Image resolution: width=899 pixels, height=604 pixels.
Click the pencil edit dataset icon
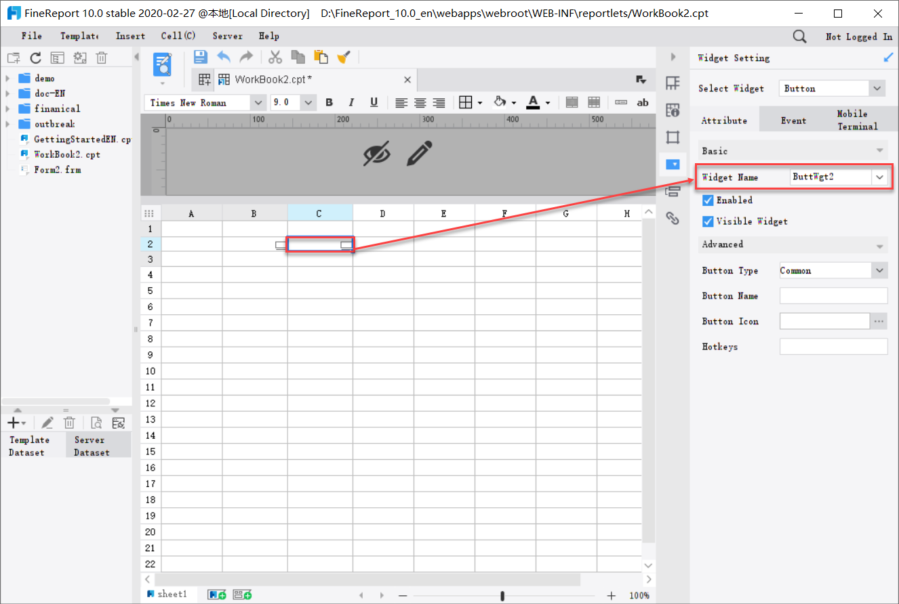[x=47, y=423]
